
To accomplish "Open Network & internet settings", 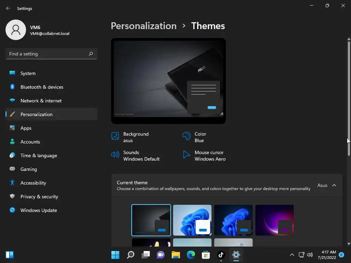I will click(51, 101).
